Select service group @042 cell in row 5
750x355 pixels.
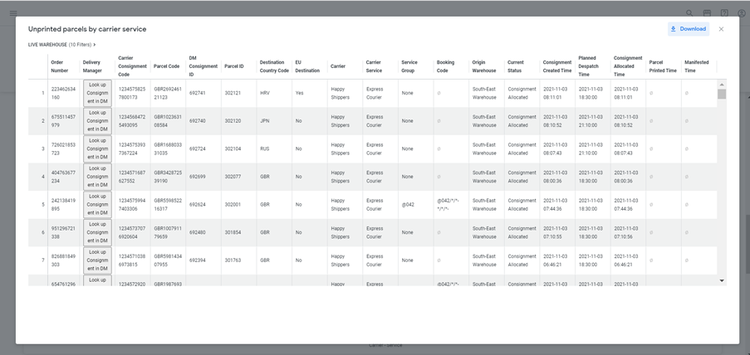pyautogui.click(x=415, y=205)
